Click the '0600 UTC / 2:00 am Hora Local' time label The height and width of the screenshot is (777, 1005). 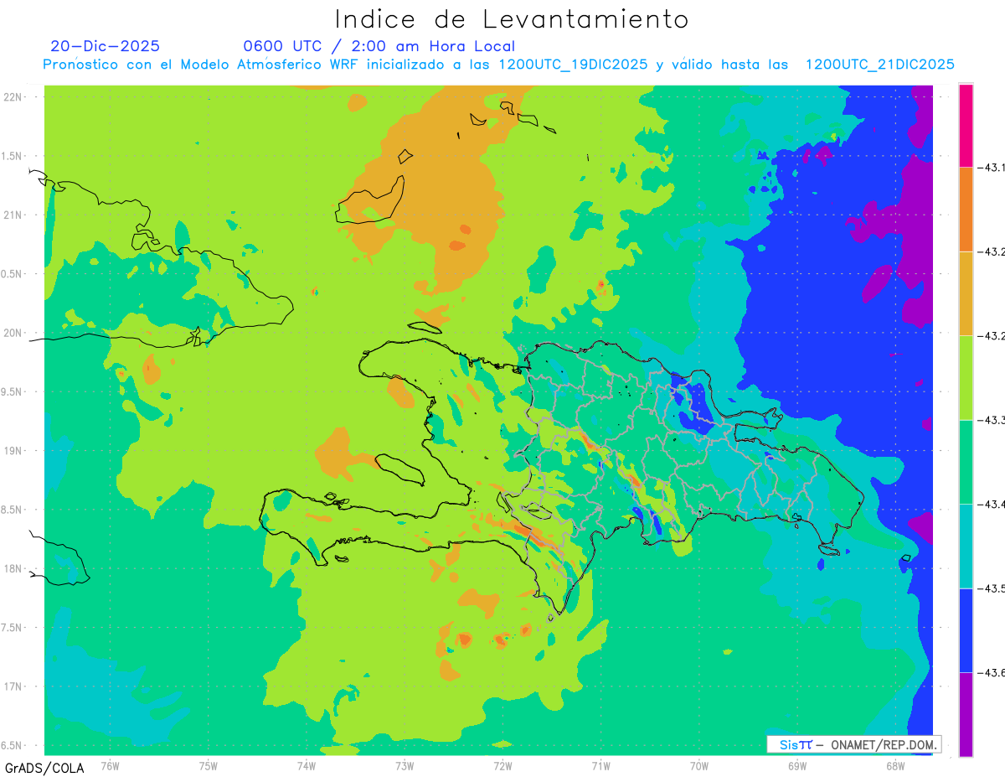coord(379,46)
